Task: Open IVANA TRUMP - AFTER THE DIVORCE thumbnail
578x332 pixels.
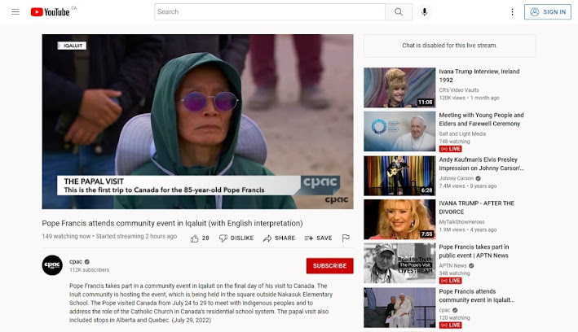Action: 399,220
